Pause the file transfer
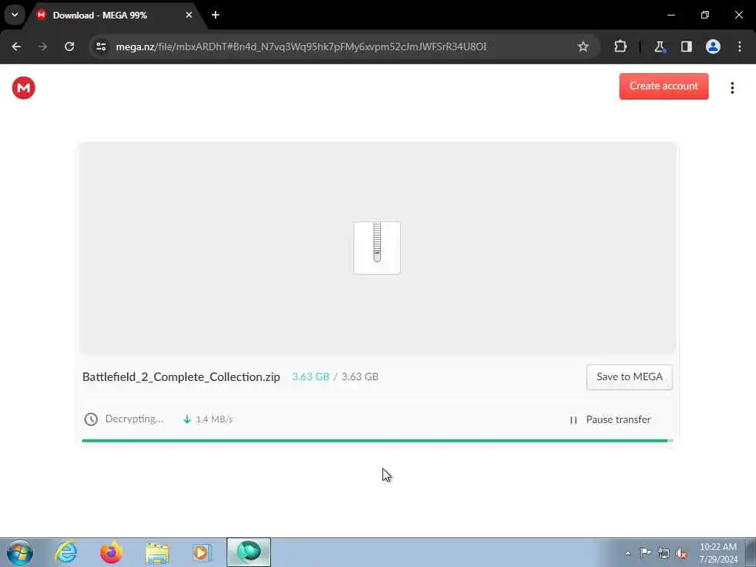This screenshot has height=567, width=756. 611,420
